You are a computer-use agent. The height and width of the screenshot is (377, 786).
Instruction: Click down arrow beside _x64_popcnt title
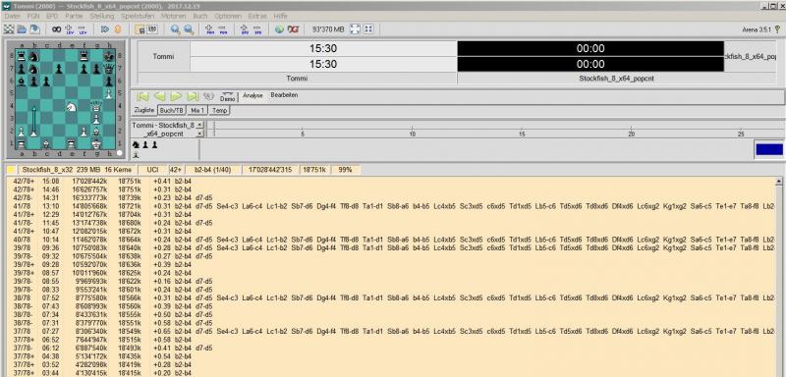(x=200, y=134)
